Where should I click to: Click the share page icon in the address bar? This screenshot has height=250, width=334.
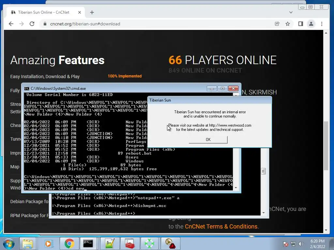277,24
